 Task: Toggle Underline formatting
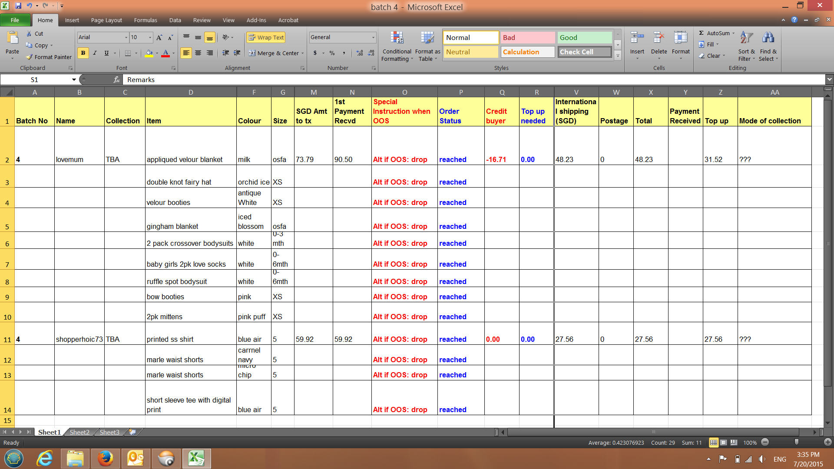coord(106,53)
